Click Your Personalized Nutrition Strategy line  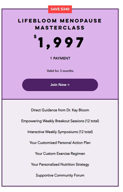pos(60,164)
